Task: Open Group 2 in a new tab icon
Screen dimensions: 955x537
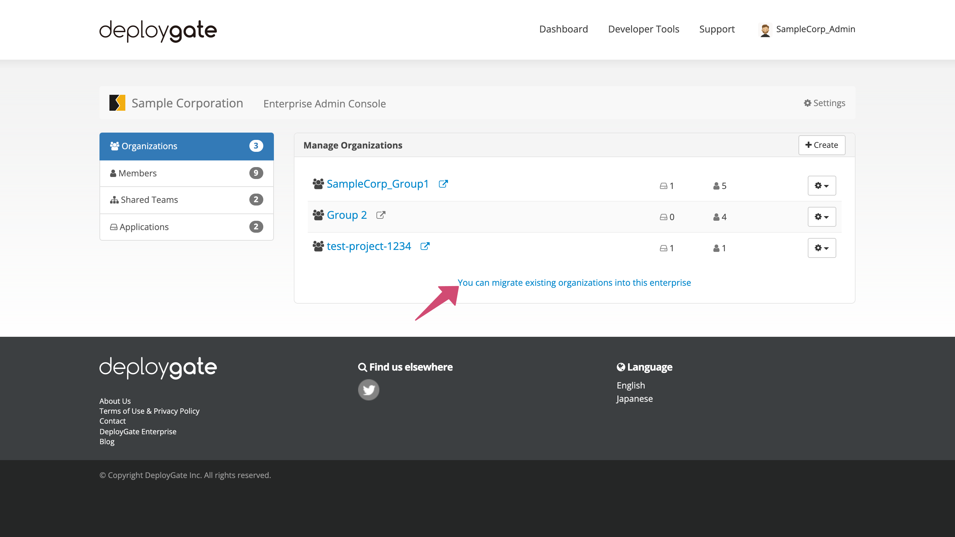Action: (x=380, y=214)
